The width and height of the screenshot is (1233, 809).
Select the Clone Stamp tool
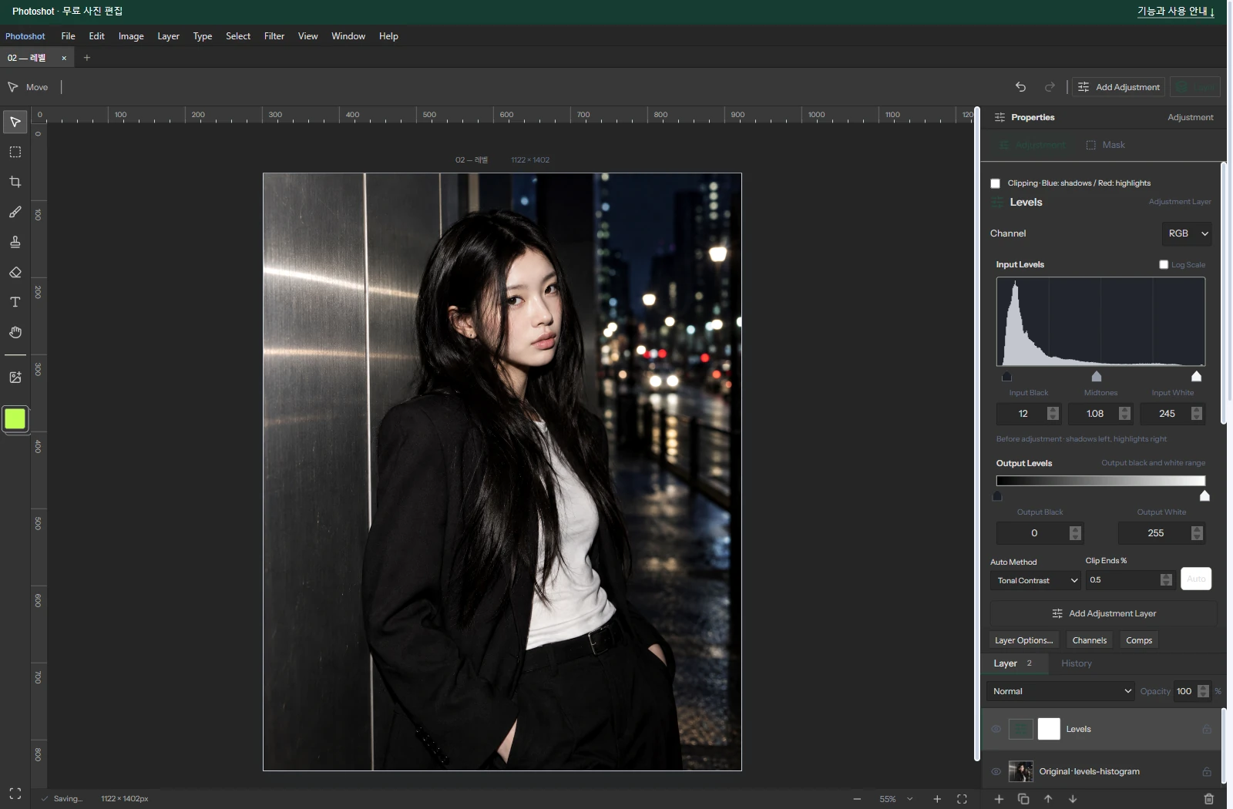[15, 242]
